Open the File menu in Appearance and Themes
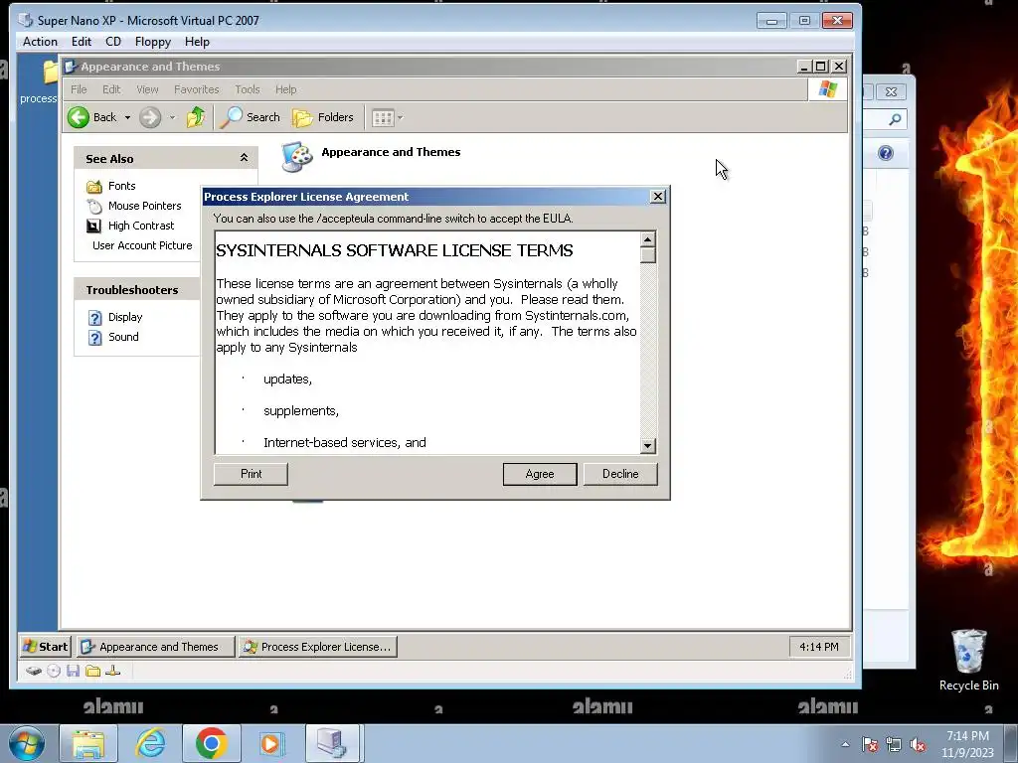1018x763 pixels. [79, 89]
